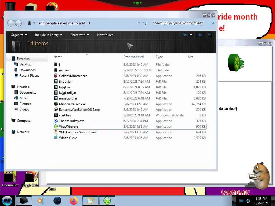Sort by the Size column header
The image size is (275, 206).
[x=191, y=57]
